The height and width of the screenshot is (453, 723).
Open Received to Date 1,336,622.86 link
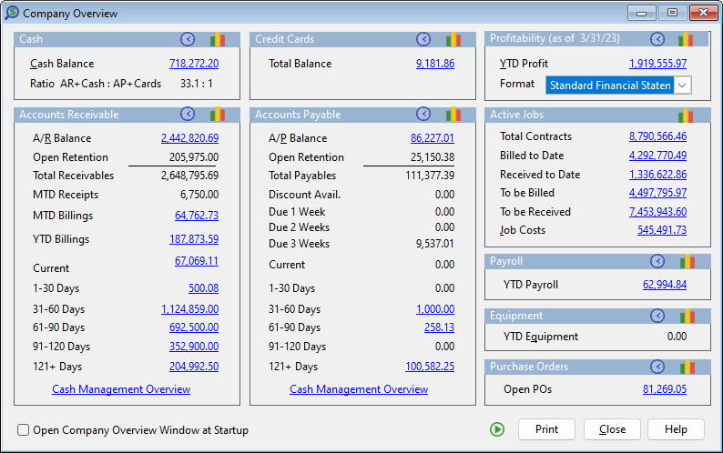pos(658,175)
